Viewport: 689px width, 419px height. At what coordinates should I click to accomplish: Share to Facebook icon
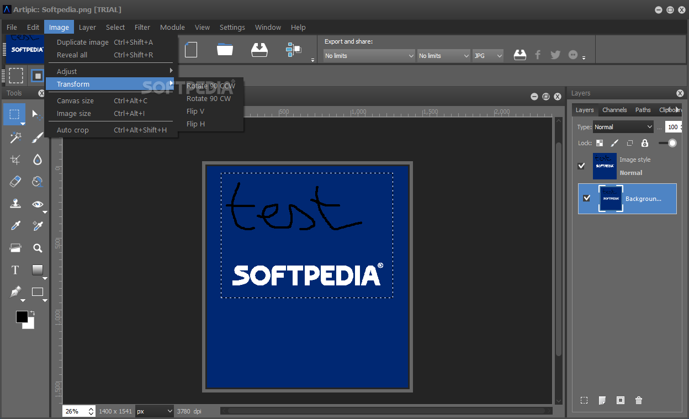point(538,55)
